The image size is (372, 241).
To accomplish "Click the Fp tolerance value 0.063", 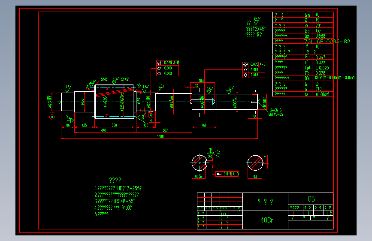I will pyautogui.click(x=321, y=57).
